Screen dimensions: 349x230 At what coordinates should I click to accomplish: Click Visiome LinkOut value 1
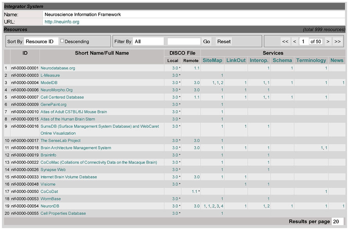245,184
